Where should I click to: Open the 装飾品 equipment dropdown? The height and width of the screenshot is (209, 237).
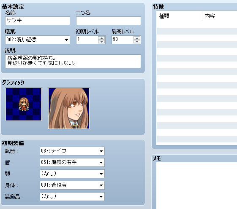(x=72, y=196)
